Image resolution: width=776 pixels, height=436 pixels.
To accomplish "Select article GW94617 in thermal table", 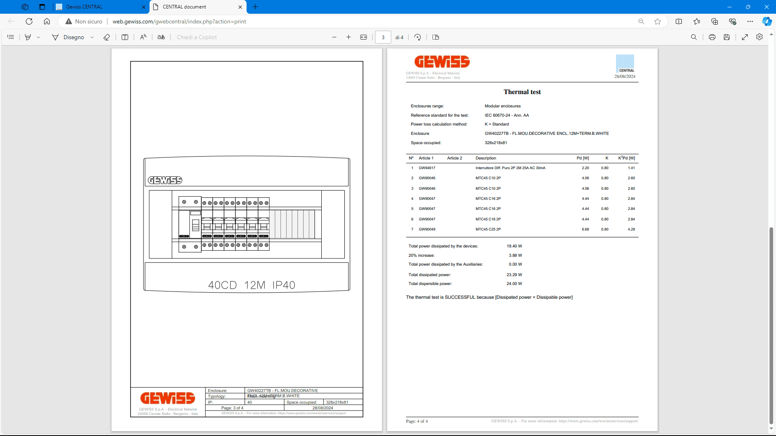I will pyautogui.click(x=427, y=168).
